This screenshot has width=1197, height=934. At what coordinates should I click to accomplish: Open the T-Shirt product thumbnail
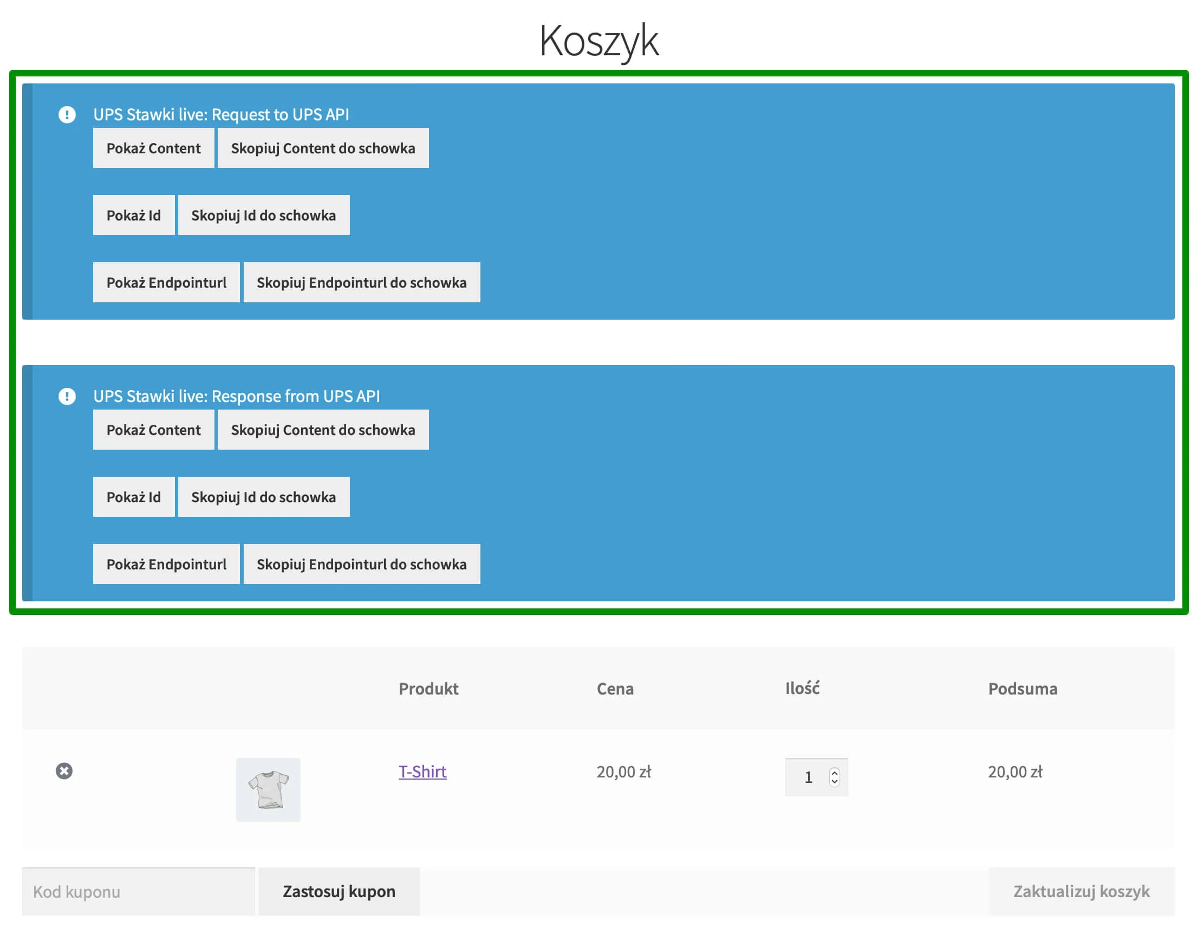click(x=268, y=790)
